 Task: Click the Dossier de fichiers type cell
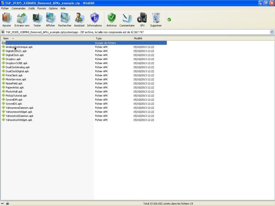click(105, 43)
